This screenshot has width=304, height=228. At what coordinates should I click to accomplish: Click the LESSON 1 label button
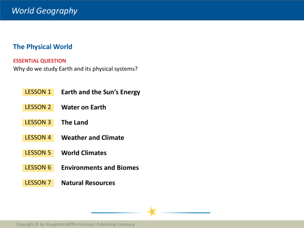pos(38,92)
